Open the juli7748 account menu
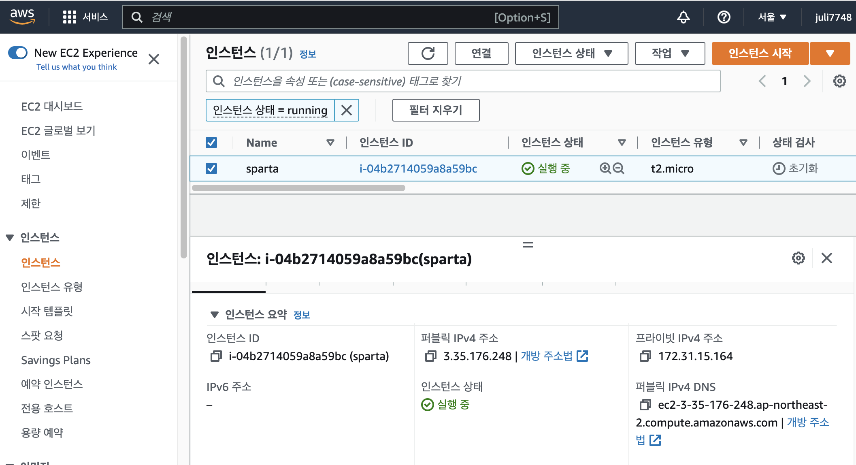This screenshot has height=465, width=856. pos(833,17)
